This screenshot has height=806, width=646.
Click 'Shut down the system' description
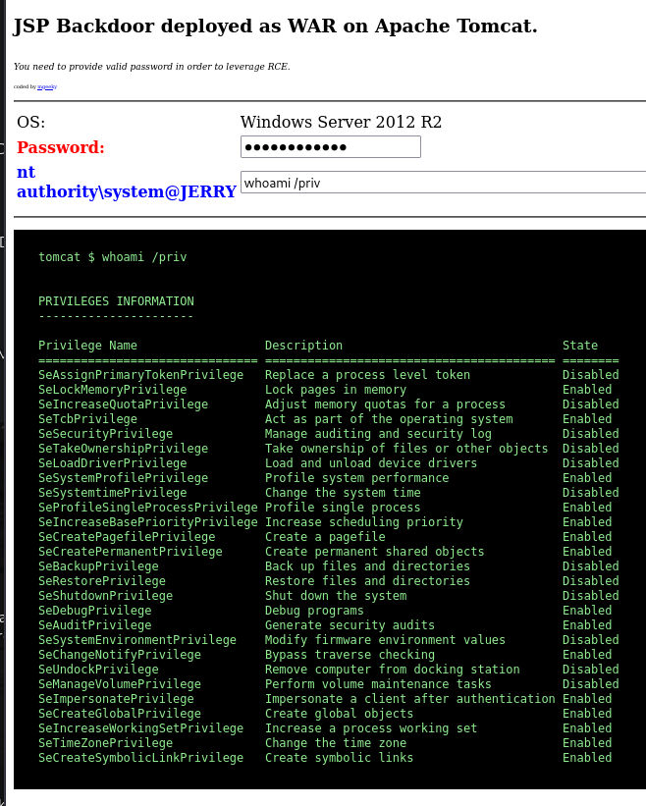click(336, 596)
